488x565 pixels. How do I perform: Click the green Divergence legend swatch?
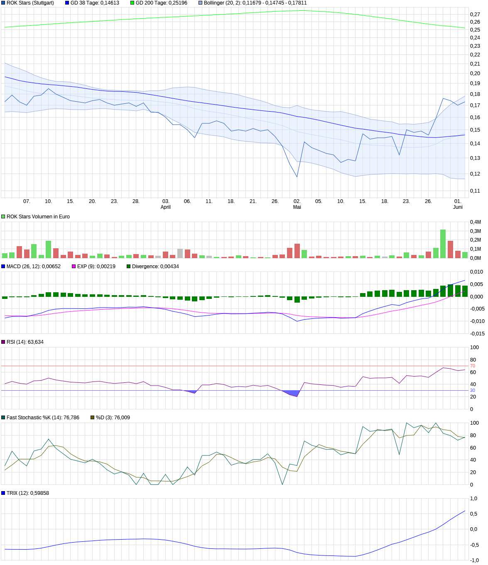coord(129,267)
